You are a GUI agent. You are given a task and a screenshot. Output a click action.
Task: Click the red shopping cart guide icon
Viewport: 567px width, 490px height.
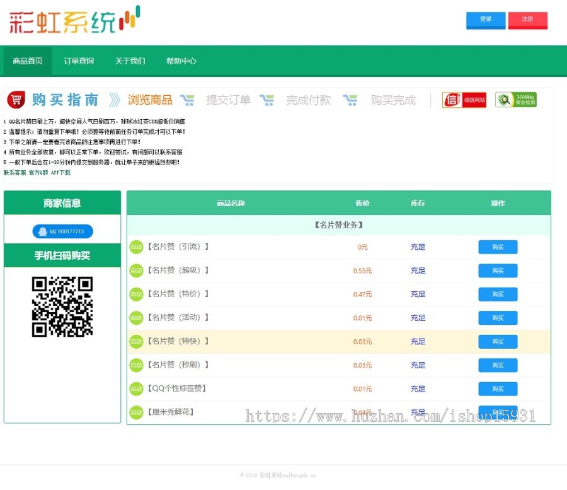(16, 100)
